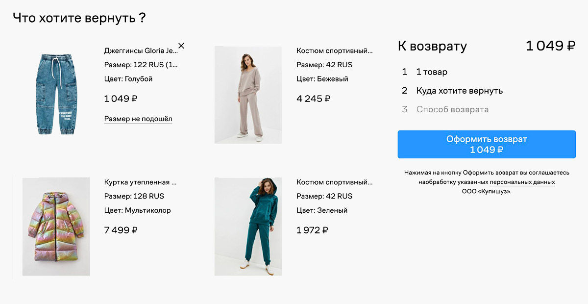This screenshot has height=304, width=588.
Task: Select the green sports suit thumbnail
Action: coord(248,226)
